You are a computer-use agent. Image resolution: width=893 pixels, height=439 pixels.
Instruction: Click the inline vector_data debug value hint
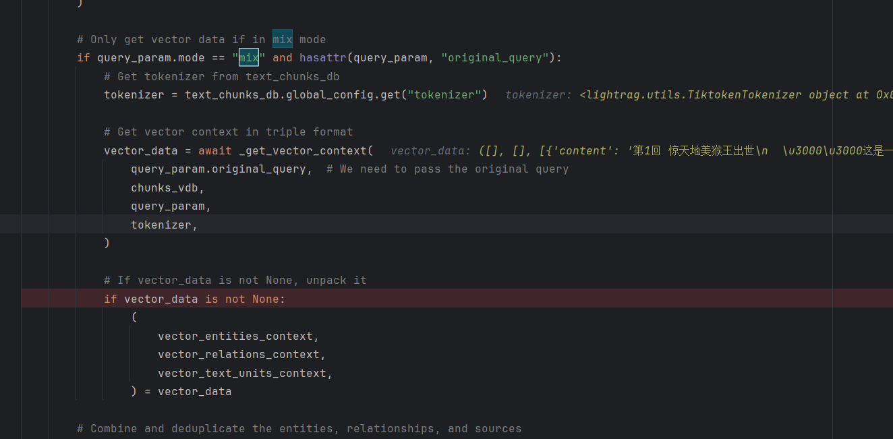click(x=641, y=150)
